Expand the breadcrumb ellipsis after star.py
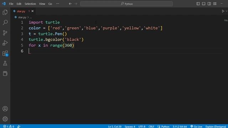Image resolution: width=228 pixels, height=128 pixels. (x=31, y=17)
